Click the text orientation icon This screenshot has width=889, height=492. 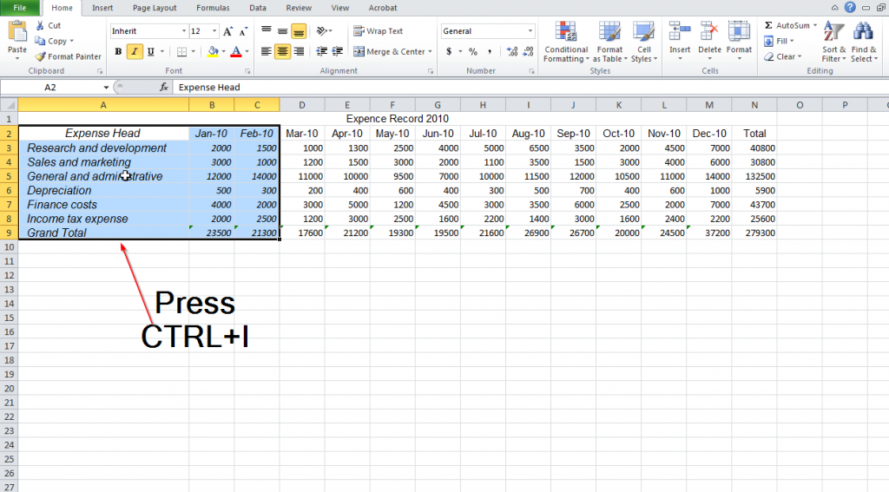coord(322,31)
